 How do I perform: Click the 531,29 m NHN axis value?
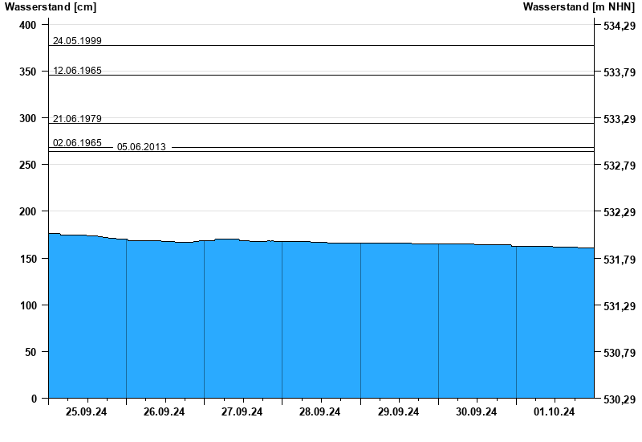[620, 306]
